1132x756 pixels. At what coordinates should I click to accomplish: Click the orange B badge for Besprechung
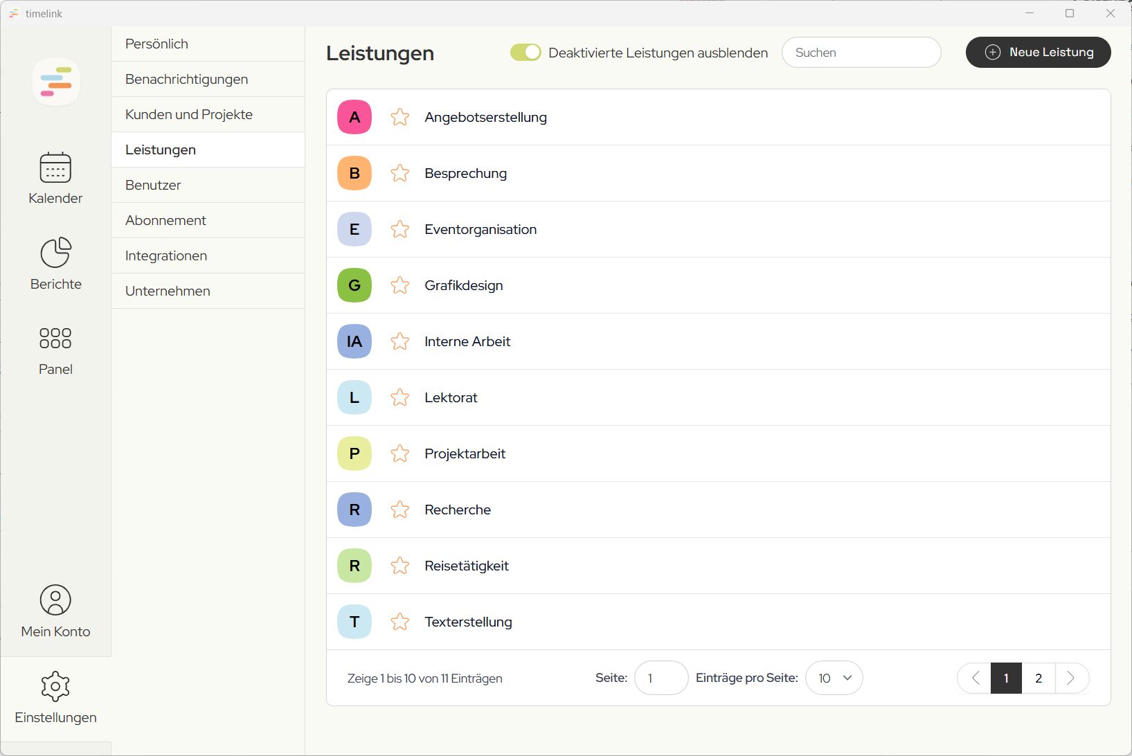[354, 173]
